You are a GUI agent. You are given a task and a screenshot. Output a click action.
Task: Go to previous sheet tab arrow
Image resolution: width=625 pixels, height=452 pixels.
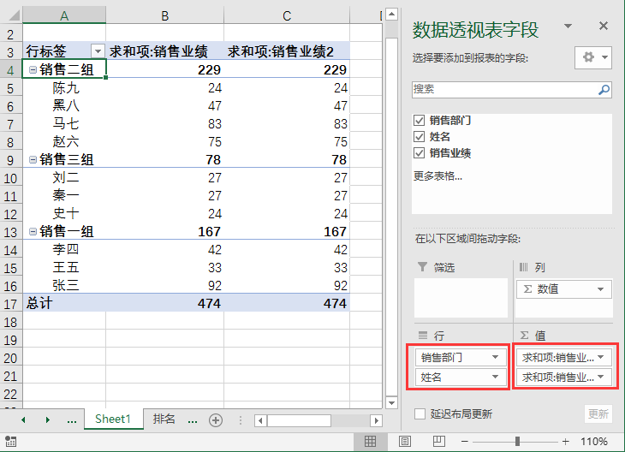point(23,420)
